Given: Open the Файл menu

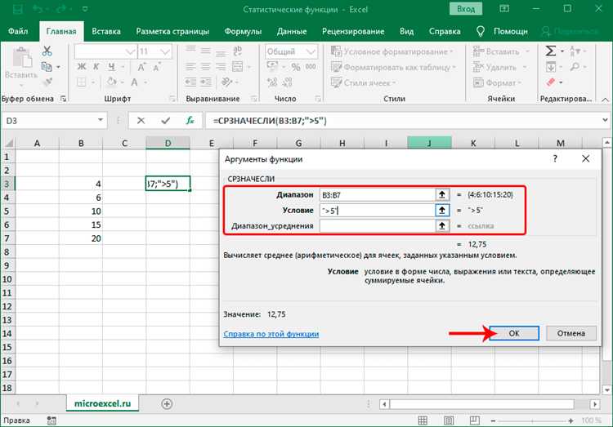Looking at the screenshot, I should click(x=18, y=31).
